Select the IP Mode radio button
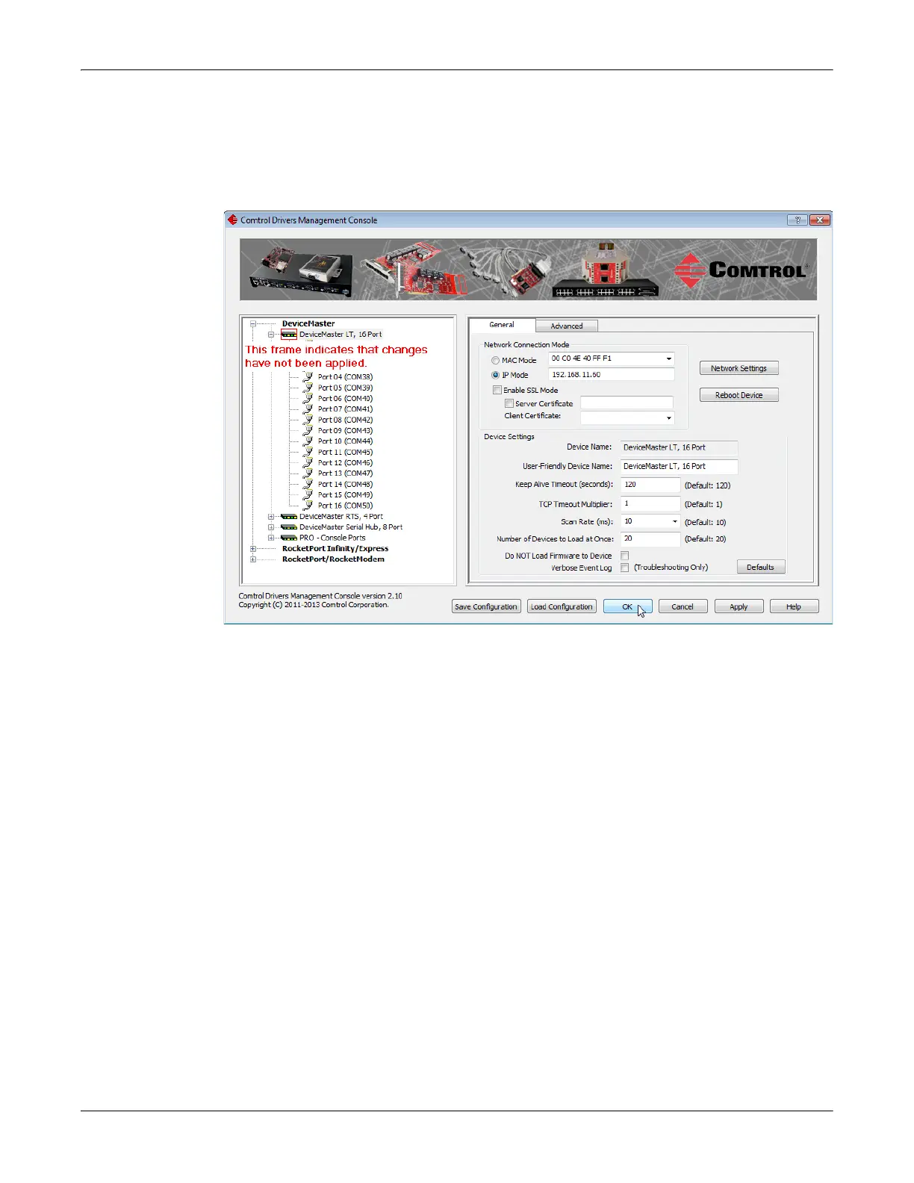The height and width of the screenshot is (1183, 914). click(495, 375)
